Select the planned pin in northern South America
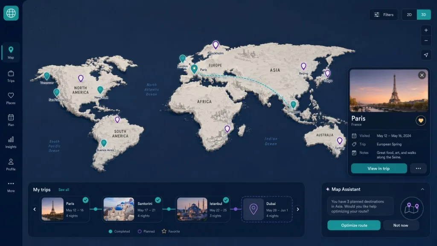The height and width of the screenshot is (246, 437). click(x=117, y=120)
